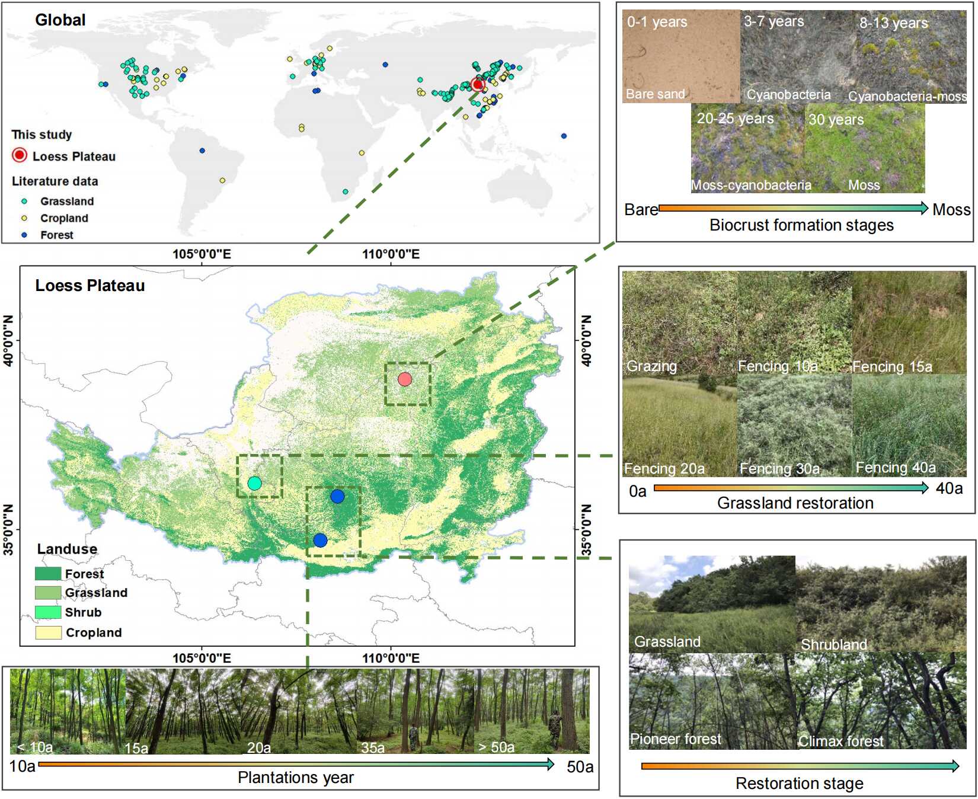
Task: Open the Bare sand 0-1 years photo
Action: coord(680,56)
